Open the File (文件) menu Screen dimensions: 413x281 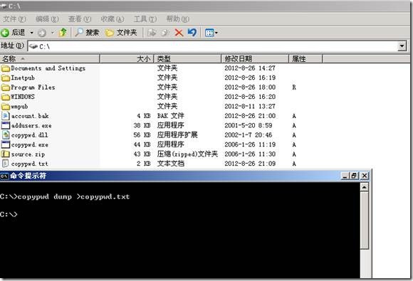[x=14, y=19]
